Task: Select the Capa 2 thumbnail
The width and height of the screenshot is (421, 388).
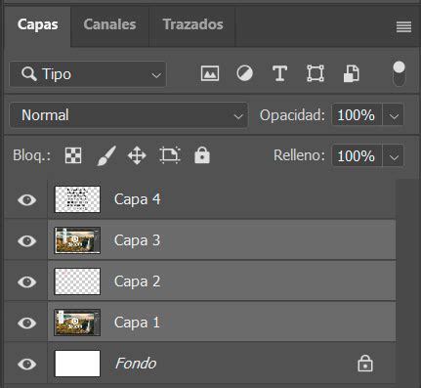Action: pyautogui.click(x=77, y=281)
